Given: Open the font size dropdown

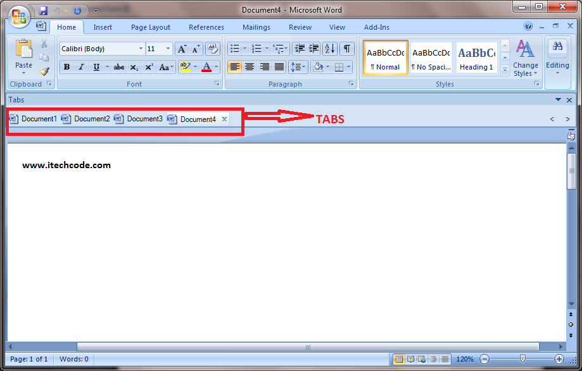Looking at the screenshot, I should tap(168, 49).
